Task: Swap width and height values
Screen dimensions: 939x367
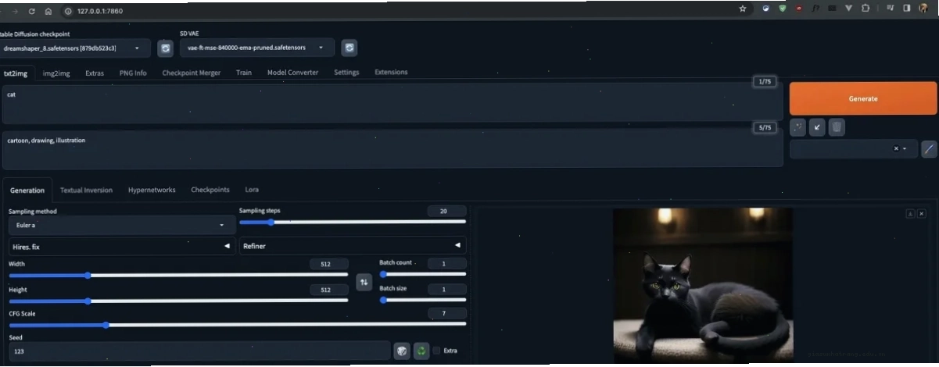Action: coord(364,282)
